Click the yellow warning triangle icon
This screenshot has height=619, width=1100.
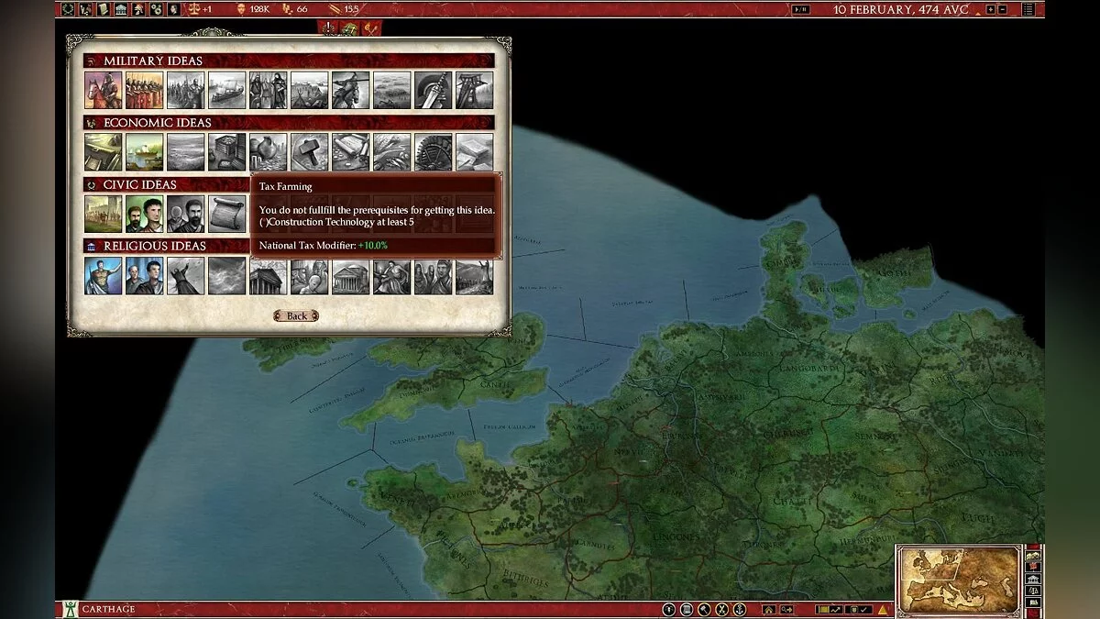click(x=883, y=609)
